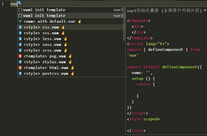This screenshot has width=207, height=136.
Task: Select the <style> scss.vue completion
Action: point(71,50)
